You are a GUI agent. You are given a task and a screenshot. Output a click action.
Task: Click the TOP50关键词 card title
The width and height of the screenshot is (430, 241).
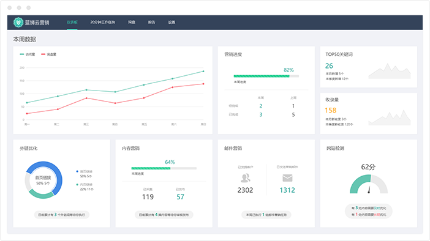(339, 54)
